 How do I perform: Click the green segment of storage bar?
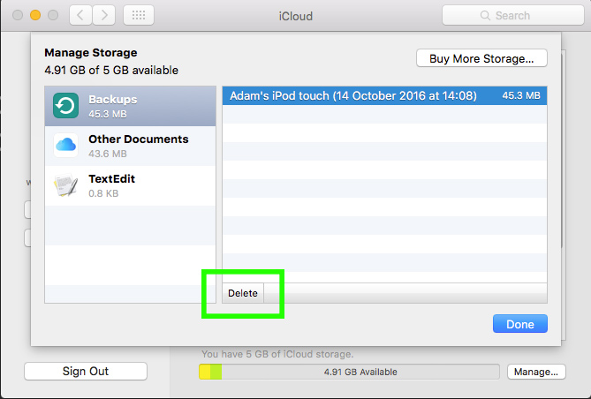point(216,372)
